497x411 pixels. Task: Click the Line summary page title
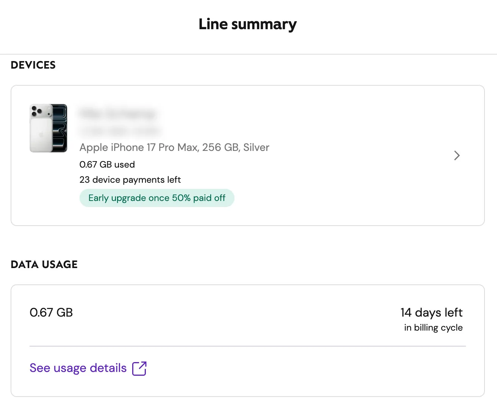[248, 24]
